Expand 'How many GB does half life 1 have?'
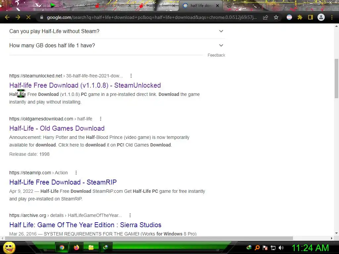The width and height of the screenshot is (339, 254). pyautogui.click(x=117, y=46)
